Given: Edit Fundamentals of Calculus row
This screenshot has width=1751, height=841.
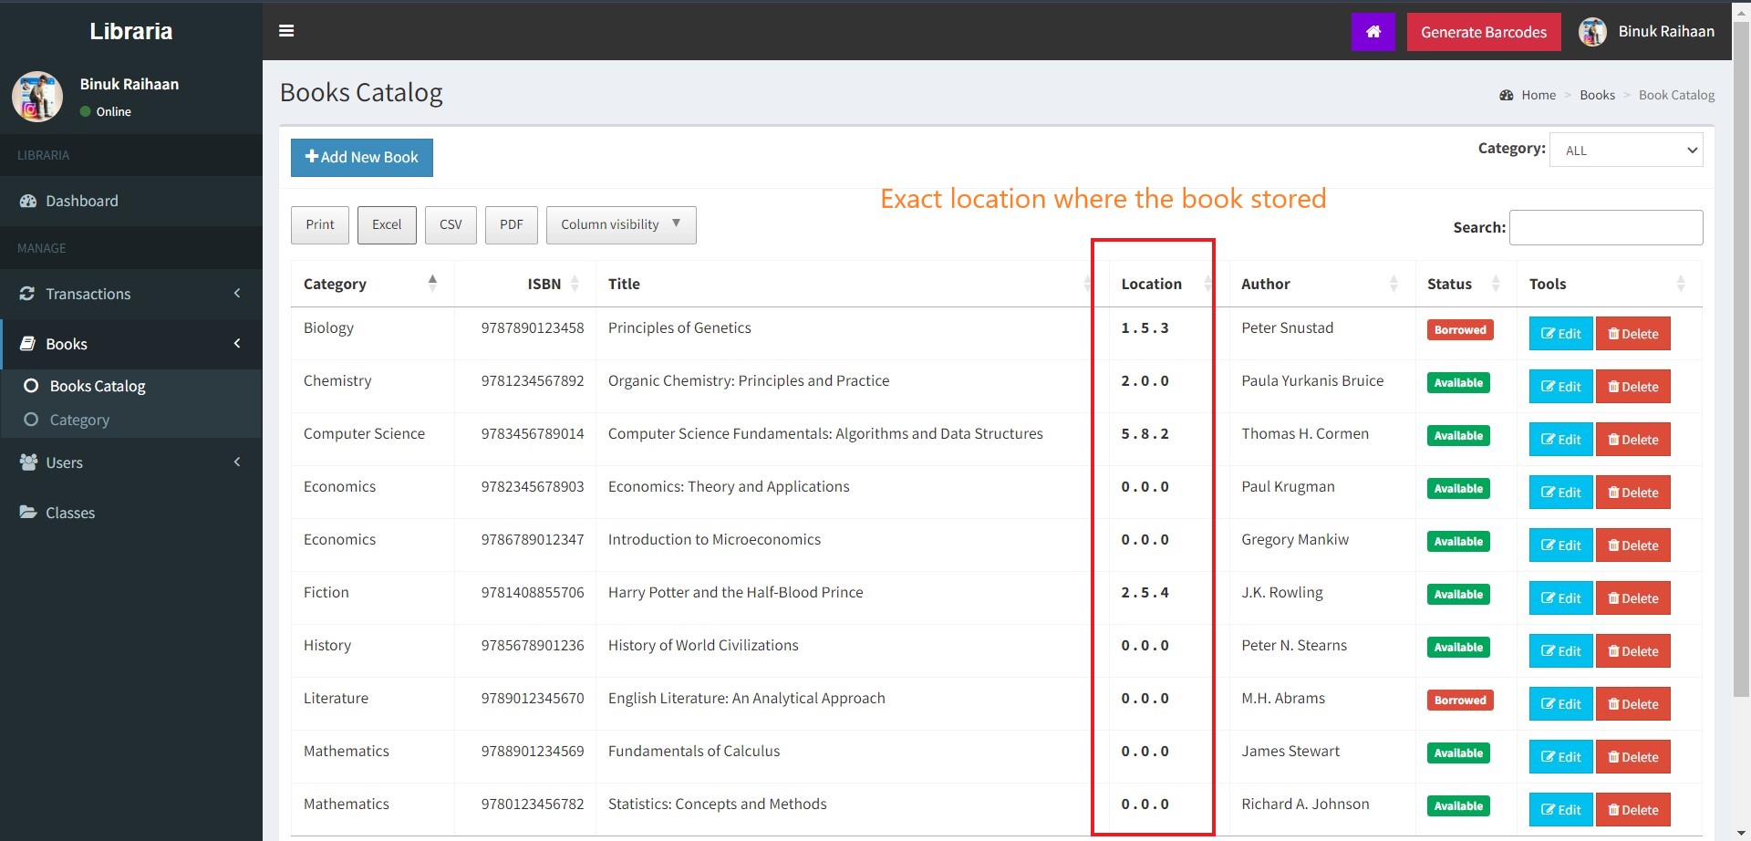Looking at the screenshot, I should (1561, 757).
